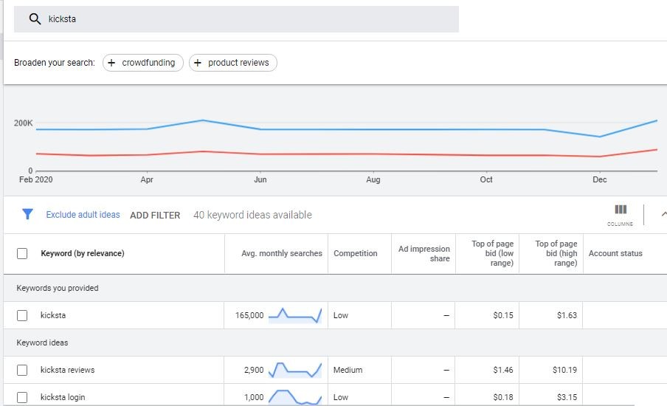Check the kicksta keyword row checkbox
The width and height of the screenshot is (667, 406).
tap(22, 315)
